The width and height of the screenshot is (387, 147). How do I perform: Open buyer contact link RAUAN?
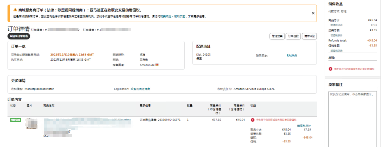pos(292,55)
